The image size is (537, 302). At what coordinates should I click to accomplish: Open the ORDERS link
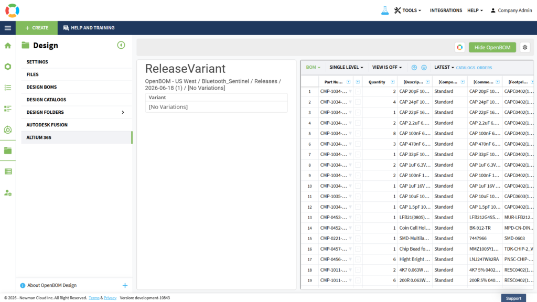(484, 68)
